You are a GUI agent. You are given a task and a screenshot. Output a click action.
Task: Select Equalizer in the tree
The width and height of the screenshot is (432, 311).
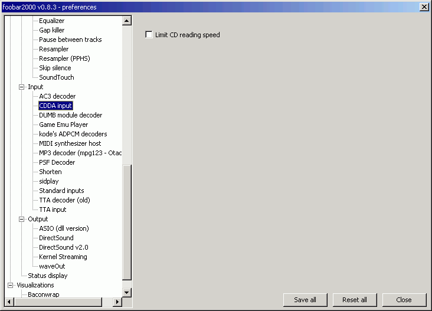click(51, 21)
